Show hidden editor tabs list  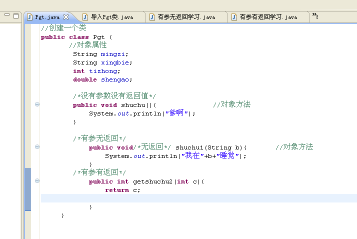point(315,15)
